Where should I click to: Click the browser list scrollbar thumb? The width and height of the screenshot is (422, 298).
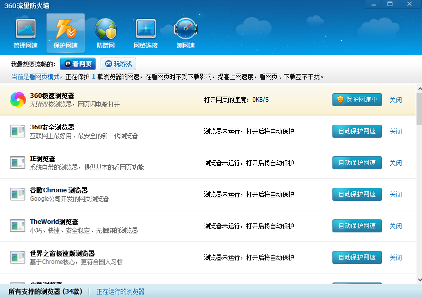click(x=419, y=109)
